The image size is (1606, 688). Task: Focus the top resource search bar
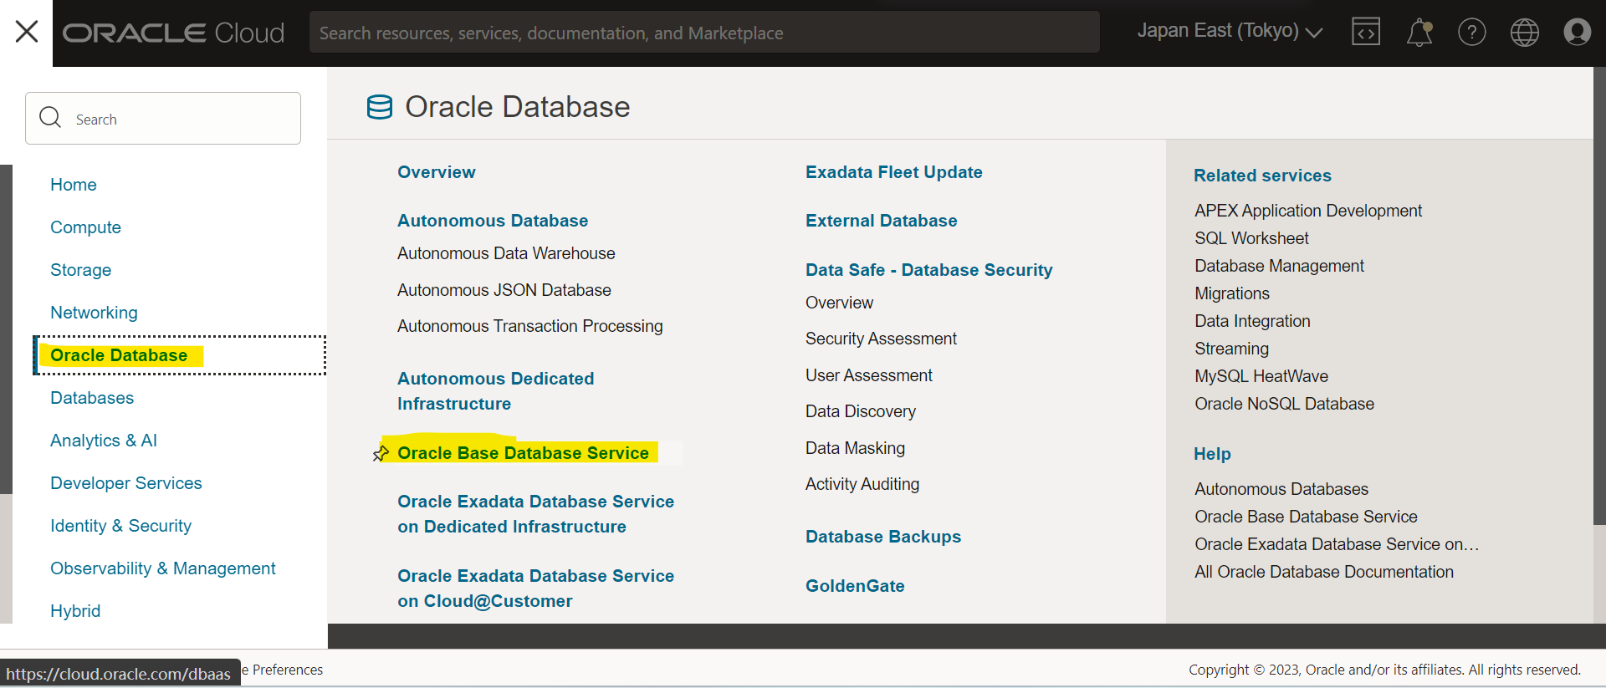coord(704,33)
